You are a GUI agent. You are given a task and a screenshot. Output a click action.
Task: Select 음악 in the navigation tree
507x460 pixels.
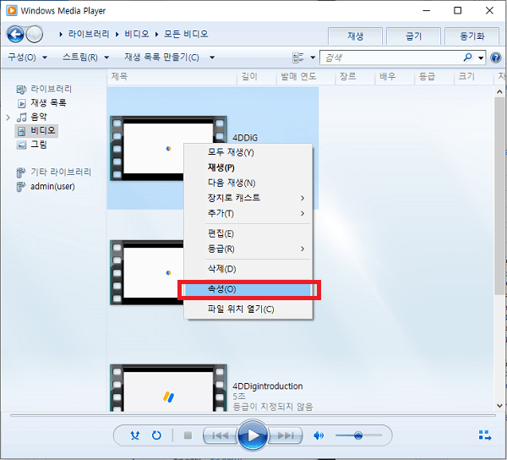(39, 117)
